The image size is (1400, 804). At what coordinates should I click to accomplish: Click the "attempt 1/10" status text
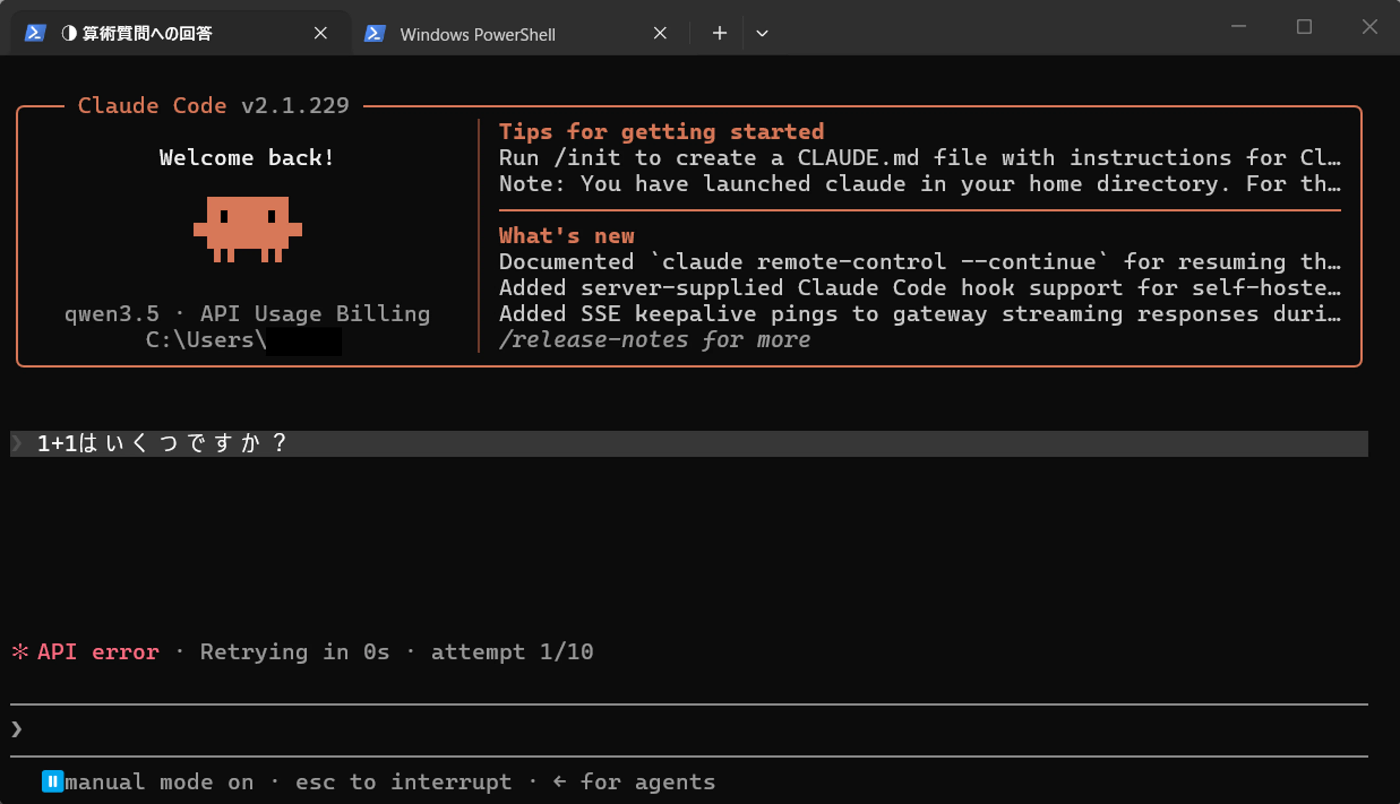point(512,652)
